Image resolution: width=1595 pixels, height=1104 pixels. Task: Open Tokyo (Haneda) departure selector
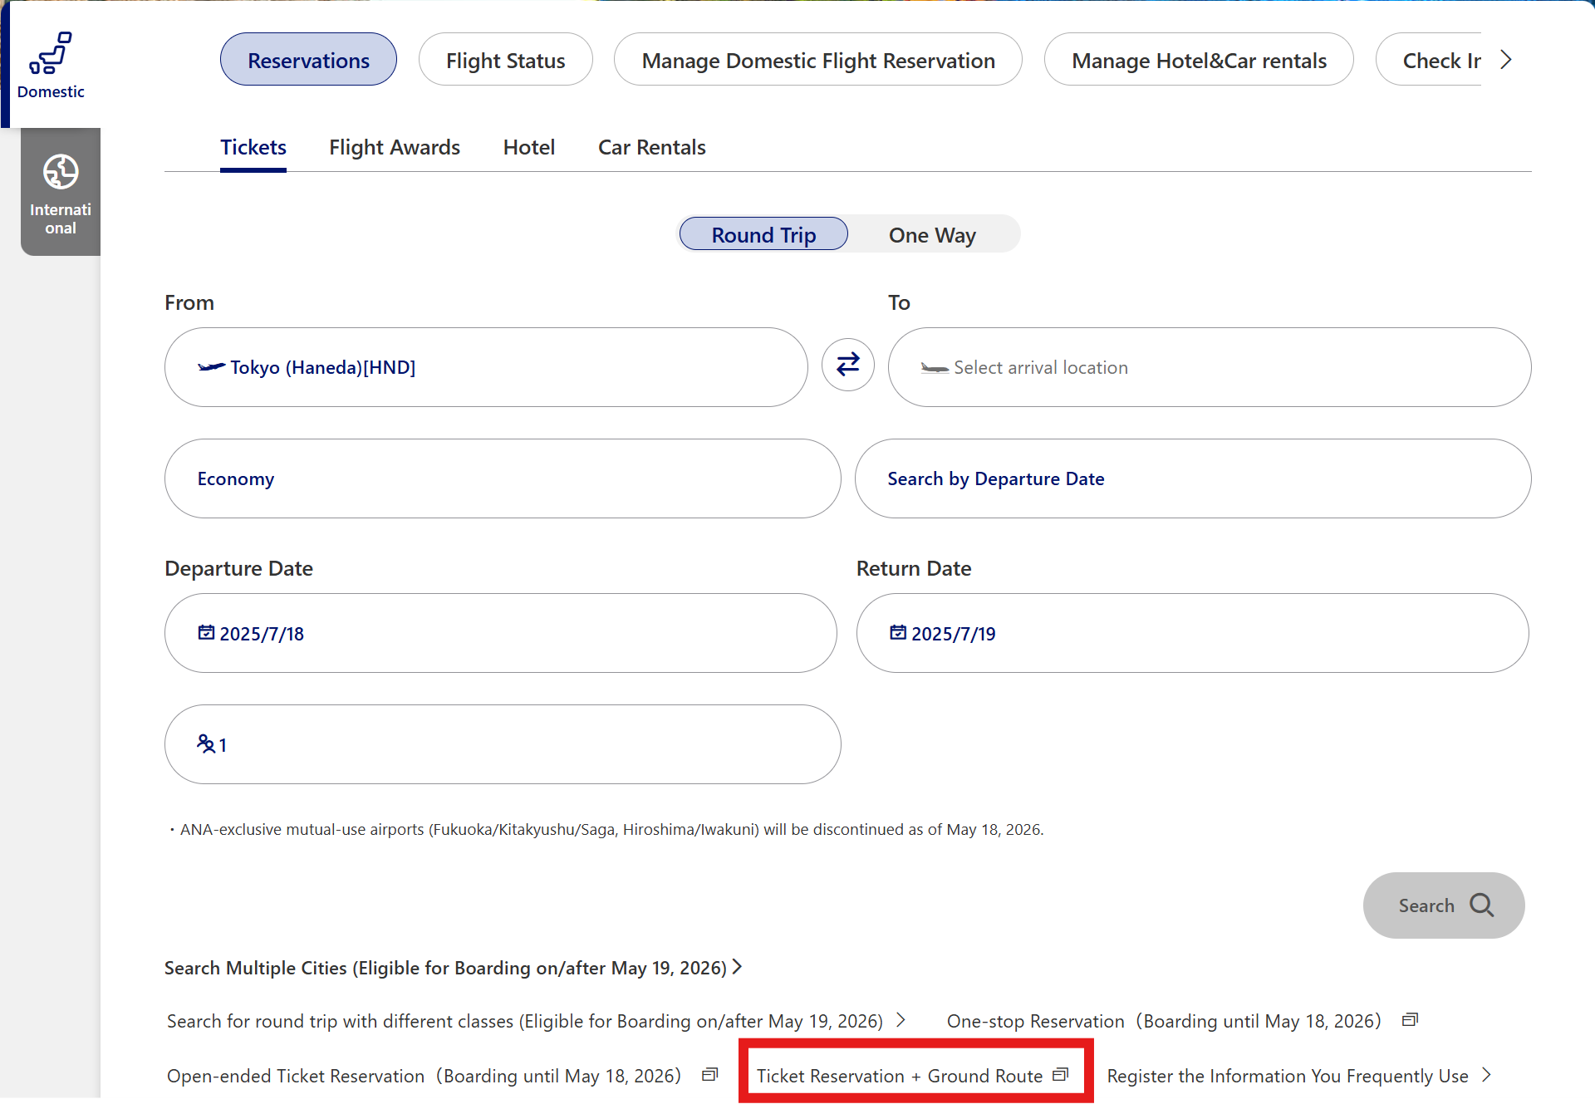pos(485,367)
